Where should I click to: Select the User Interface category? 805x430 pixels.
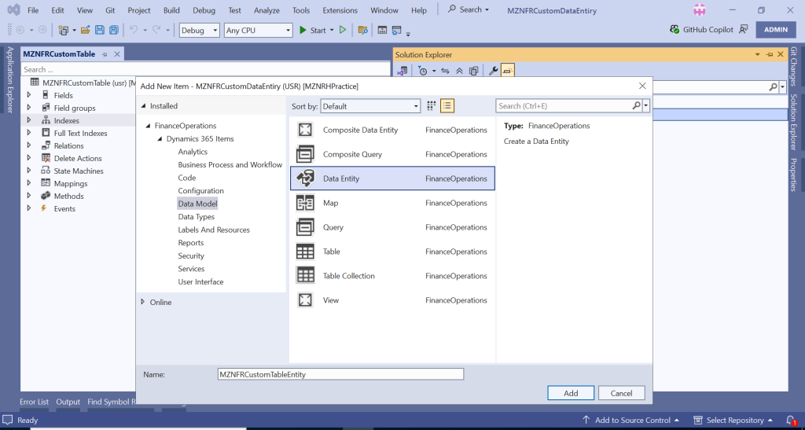click(x=200, y=281)
